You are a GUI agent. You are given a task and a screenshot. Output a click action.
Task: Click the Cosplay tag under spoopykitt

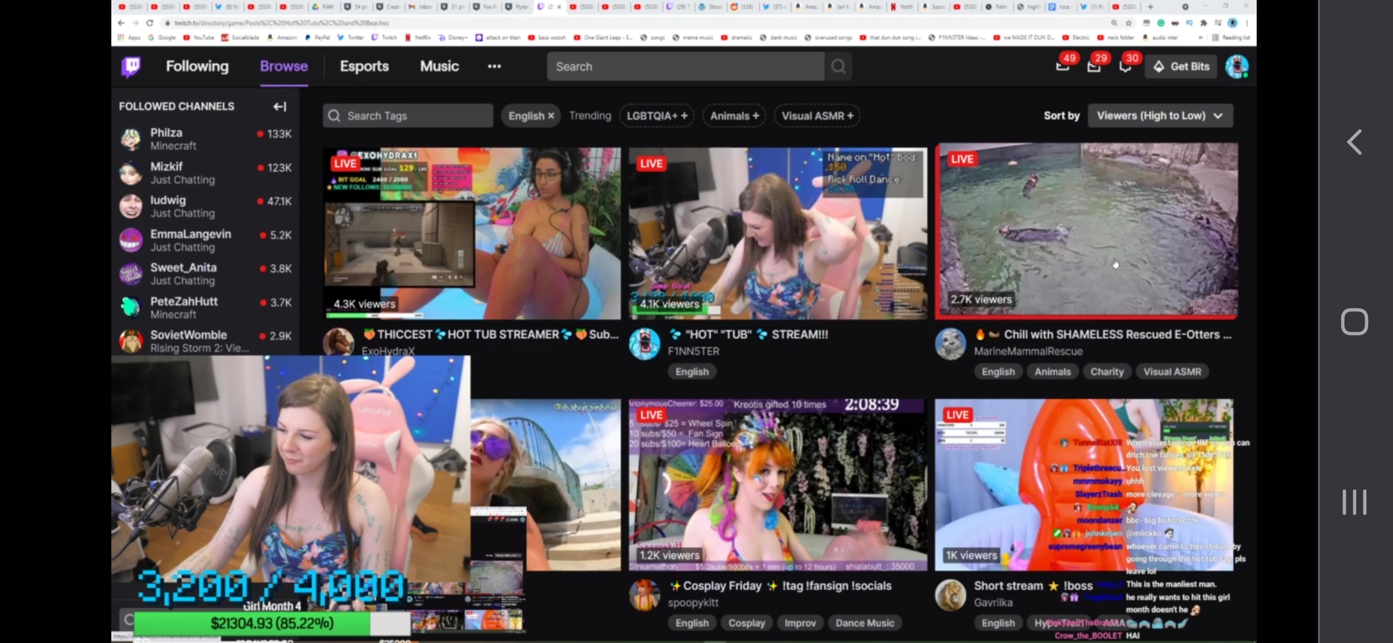[747, 623]
